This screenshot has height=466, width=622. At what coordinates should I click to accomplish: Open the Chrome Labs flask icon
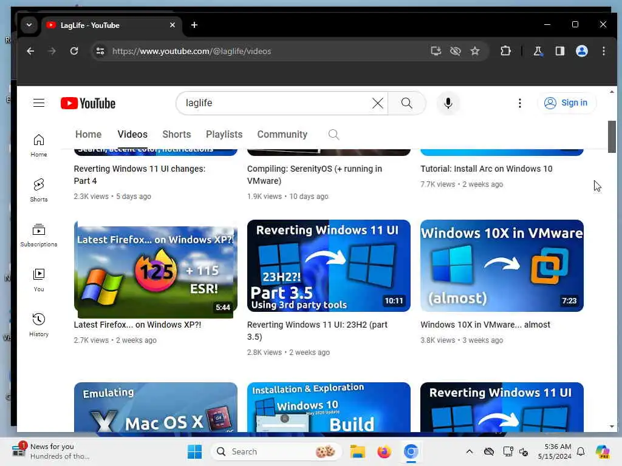(x=538, y=51)
